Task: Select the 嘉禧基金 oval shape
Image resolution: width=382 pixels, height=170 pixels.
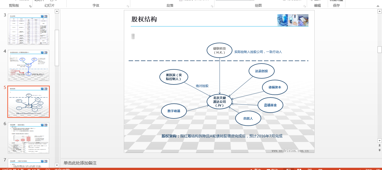Action: tap(270, 105)
